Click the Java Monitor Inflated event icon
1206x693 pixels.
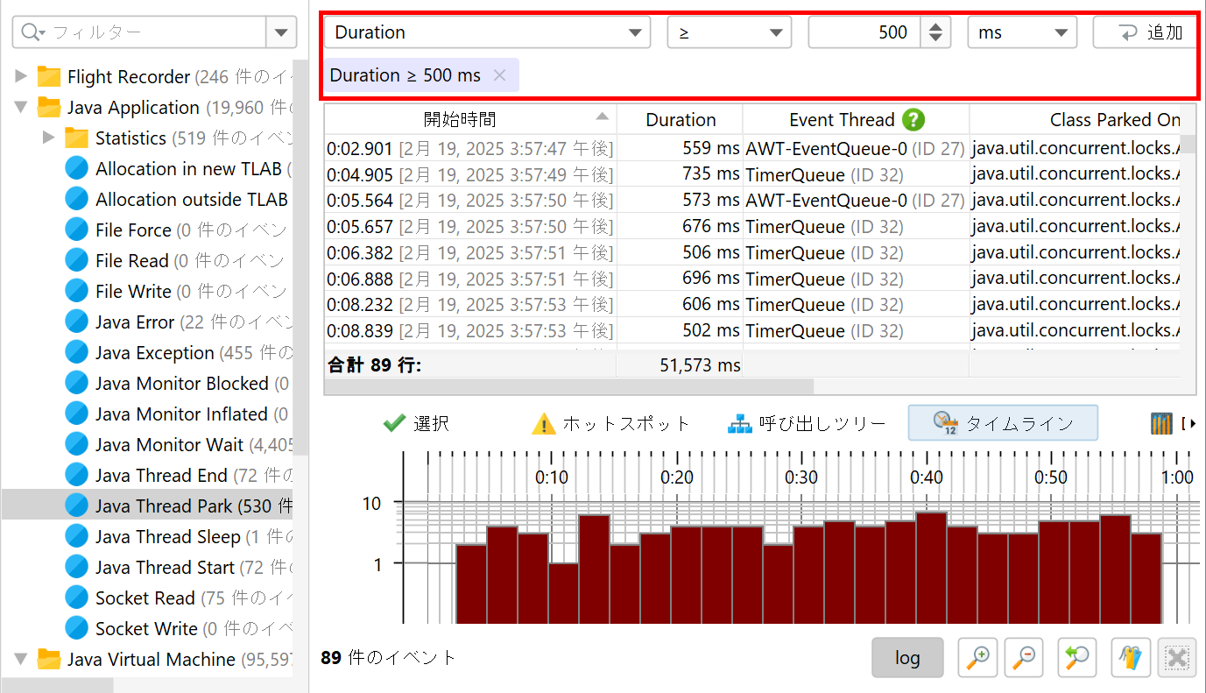pos(77,414)
